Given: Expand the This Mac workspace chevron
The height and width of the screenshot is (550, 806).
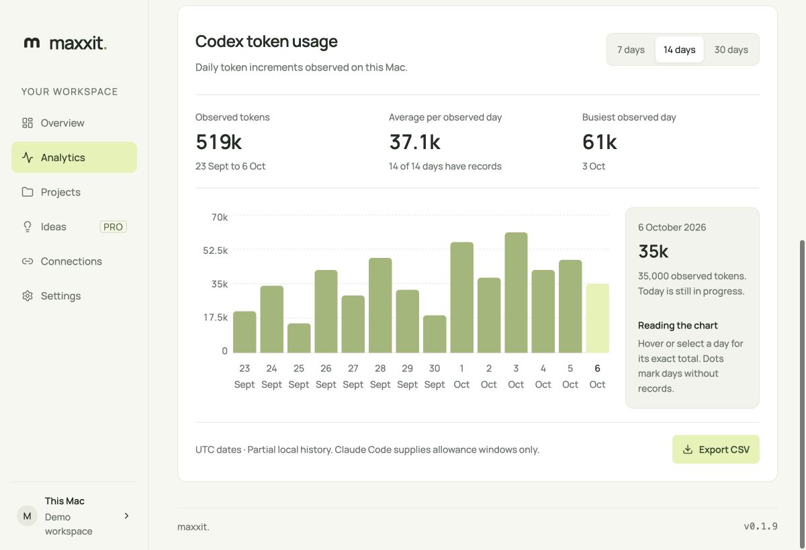Looking at the screenshot, I should 126,516.
